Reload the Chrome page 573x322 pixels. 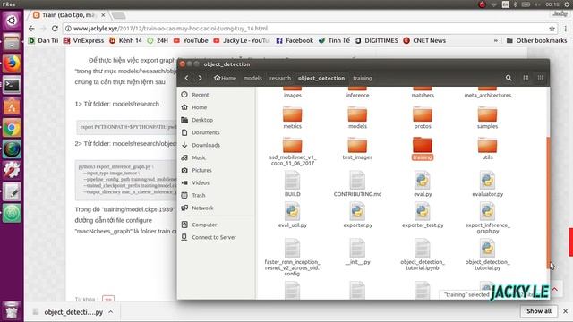[55, 29]
